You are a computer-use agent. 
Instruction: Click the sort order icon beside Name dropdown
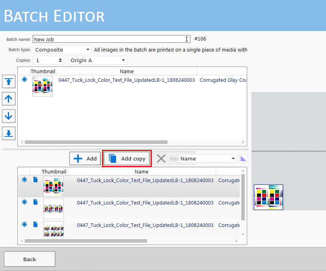click(243, 159)
